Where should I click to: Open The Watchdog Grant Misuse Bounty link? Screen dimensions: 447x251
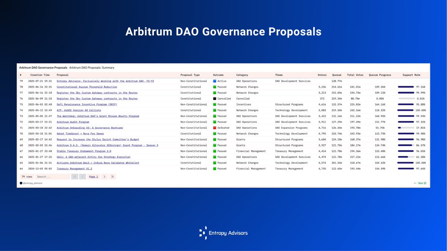click(x=98, y=116)
